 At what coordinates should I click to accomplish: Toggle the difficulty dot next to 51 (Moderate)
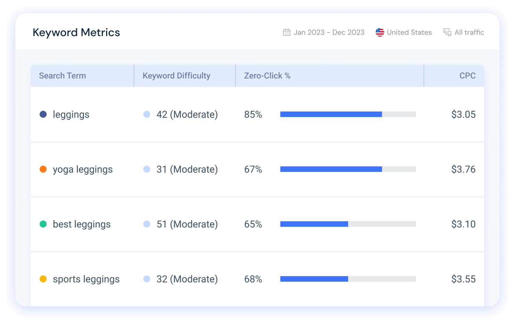(147, 224)
